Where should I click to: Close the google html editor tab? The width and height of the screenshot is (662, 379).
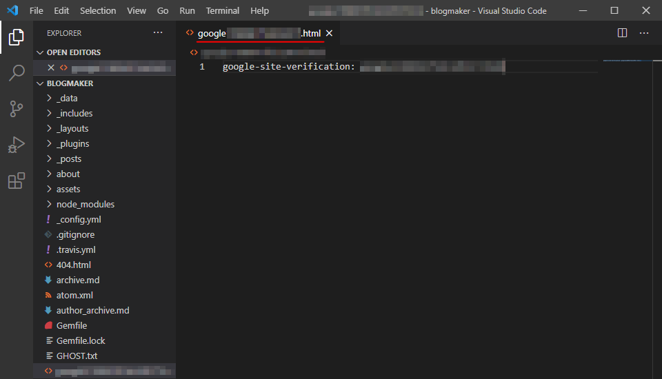point(330,33)
